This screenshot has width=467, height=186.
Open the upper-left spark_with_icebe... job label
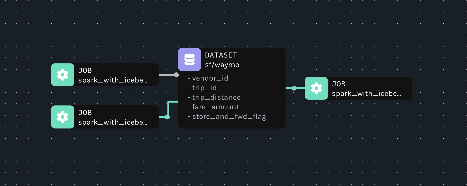coord(113,80)
